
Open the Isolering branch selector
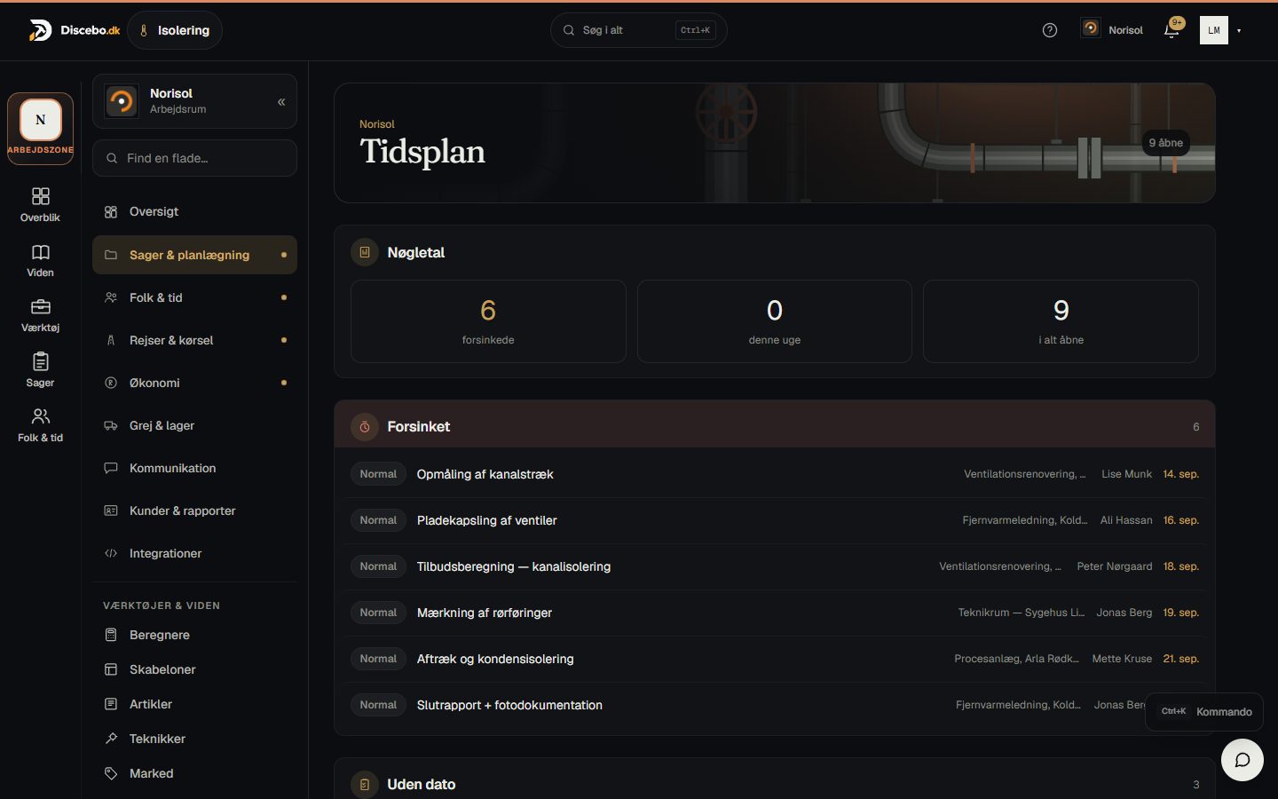[175, 30]
